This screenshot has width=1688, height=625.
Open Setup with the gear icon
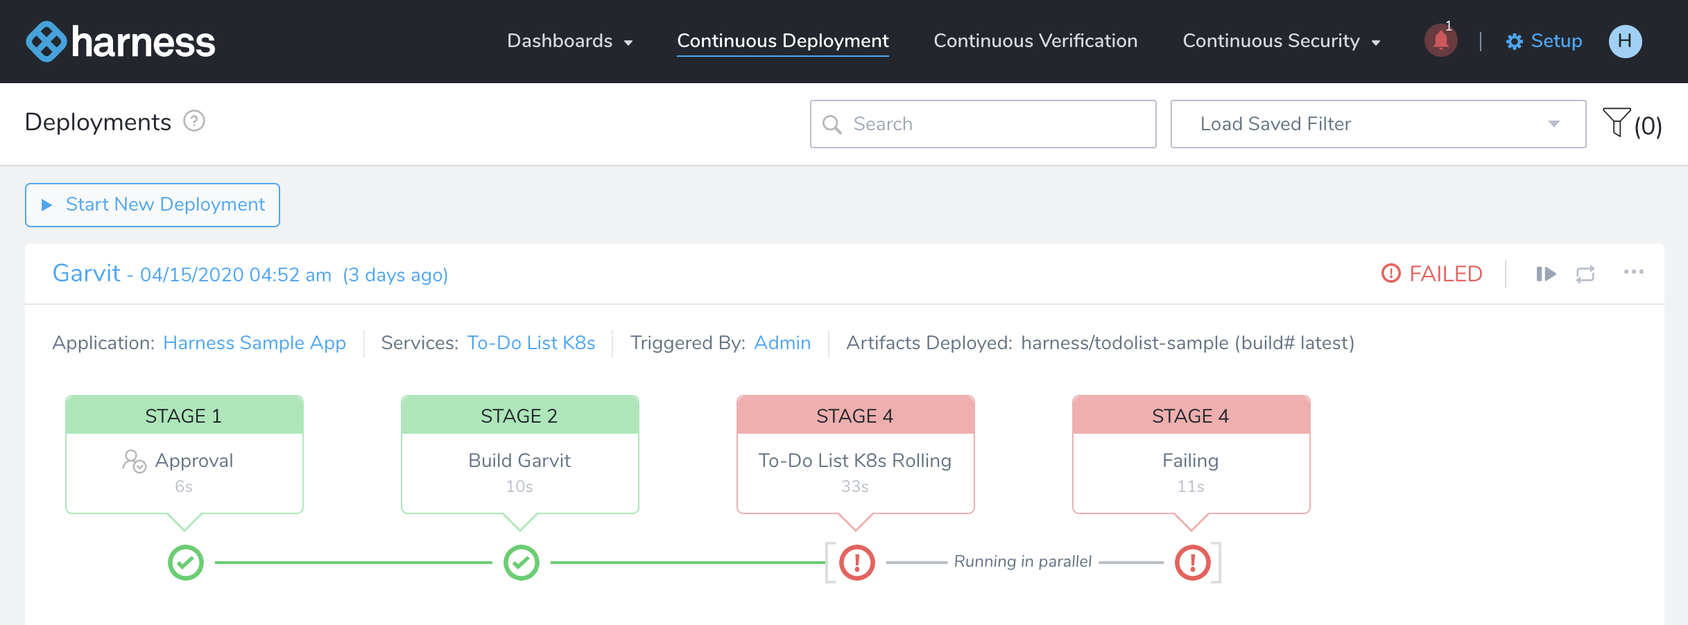[1544, 41]
